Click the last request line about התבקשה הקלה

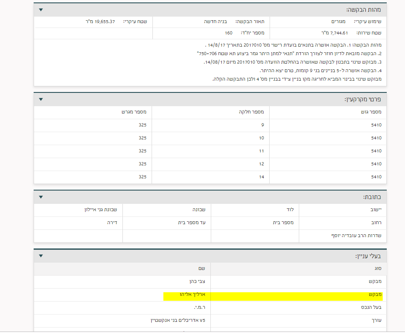point(297,79)
